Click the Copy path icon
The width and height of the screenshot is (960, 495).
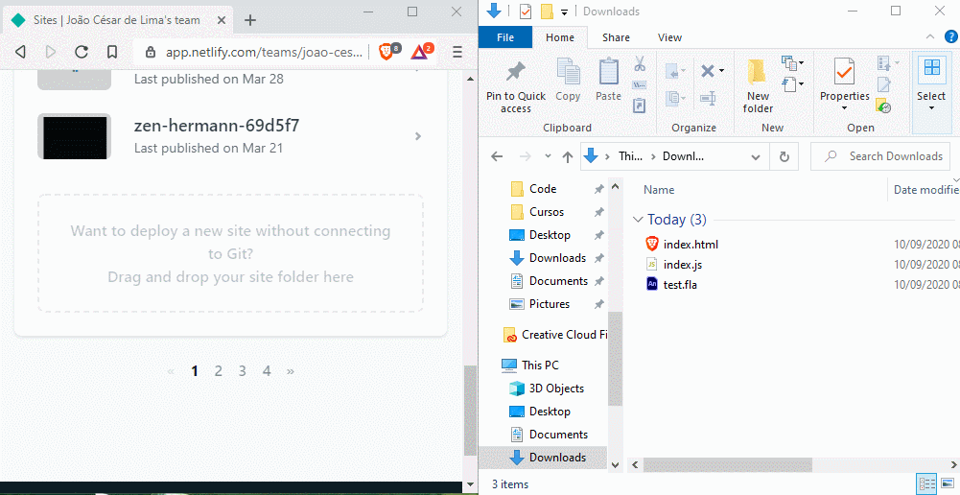tap(640, 85)
